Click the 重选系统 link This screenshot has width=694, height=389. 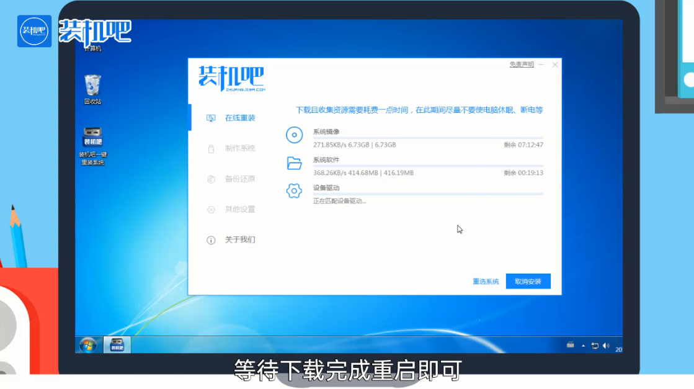point(486,282)
